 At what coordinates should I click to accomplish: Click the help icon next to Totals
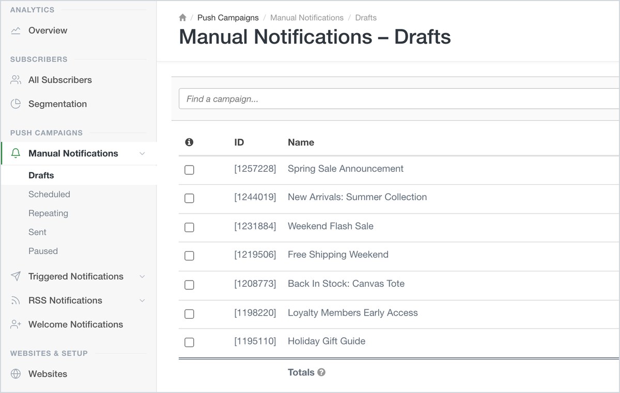tap(321, 372)
